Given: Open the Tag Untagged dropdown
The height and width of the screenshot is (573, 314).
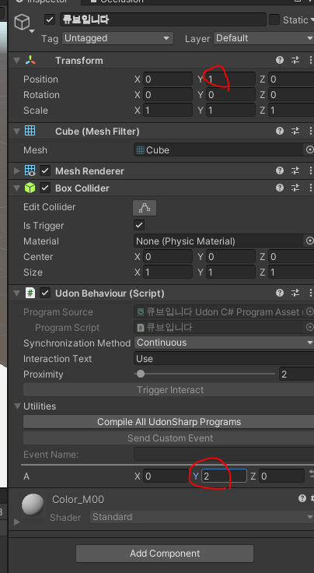Looking at the screenshot, I should pyautogui.click(x=117, y=38).
